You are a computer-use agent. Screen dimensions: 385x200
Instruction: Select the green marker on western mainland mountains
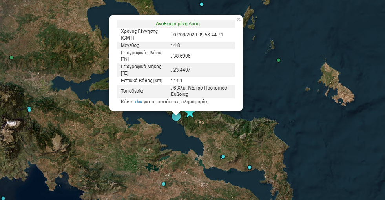click(11, 58)
